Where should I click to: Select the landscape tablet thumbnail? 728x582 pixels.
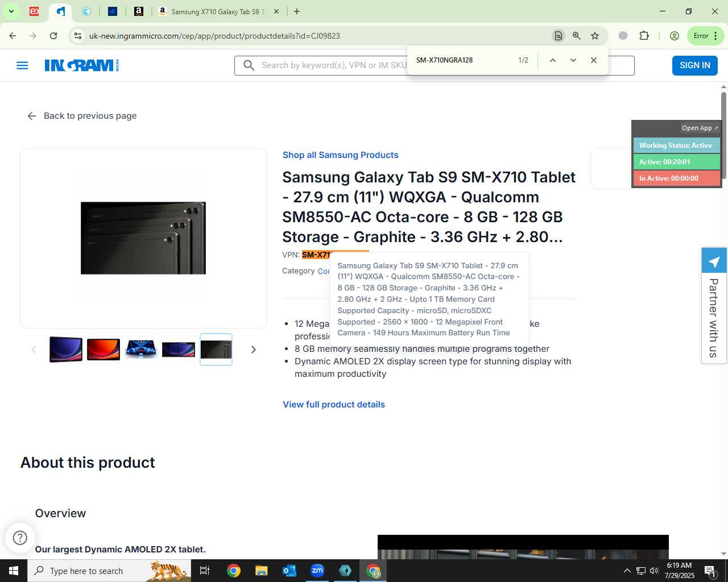tap(179, 350)
